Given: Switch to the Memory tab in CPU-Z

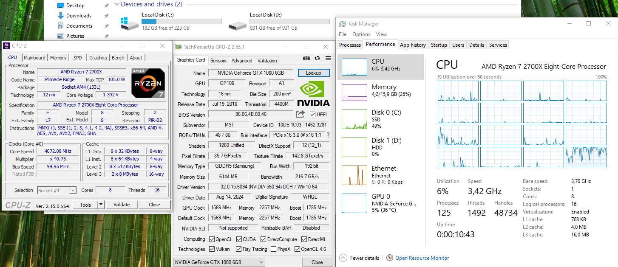Looking at the screenshot, I should (58, 58).
